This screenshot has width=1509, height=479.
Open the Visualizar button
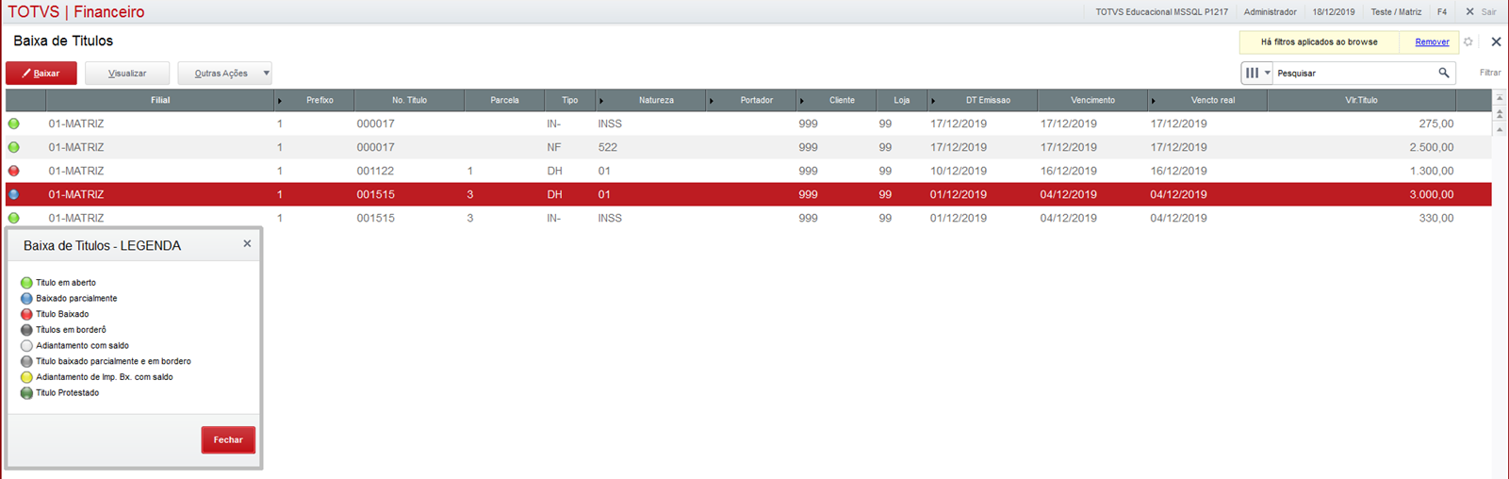tap(127, 73)
